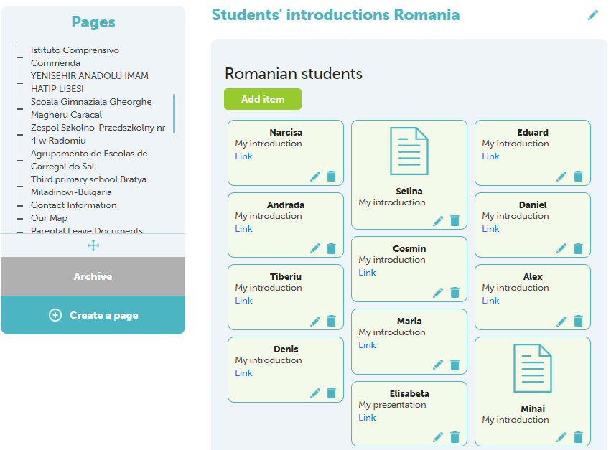Edit Mihai's card with pencil icon
This screenshot has height=450, width=611.
tap(561, 437)
